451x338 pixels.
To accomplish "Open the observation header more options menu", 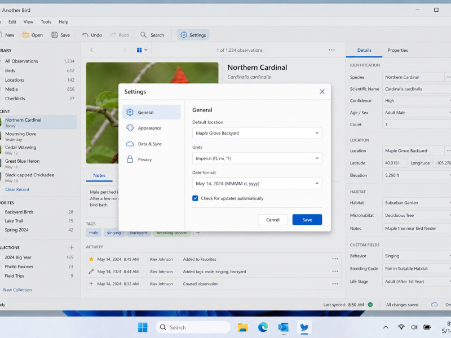I will [x=331, y=50].
